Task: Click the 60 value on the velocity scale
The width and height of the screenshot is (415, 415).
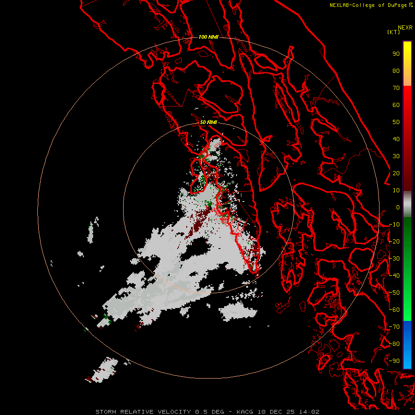Action: (x=396, y=105)
